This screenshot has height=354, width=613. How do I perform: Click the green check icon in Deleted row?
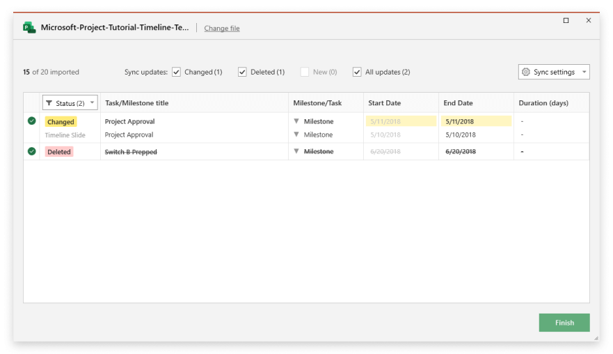(x=31, y=151)
